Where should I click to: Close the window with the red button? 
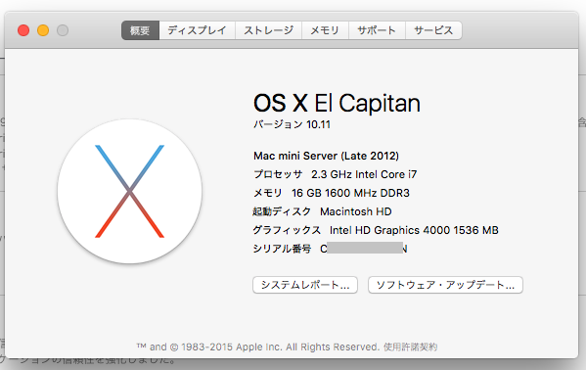(23, 30)
